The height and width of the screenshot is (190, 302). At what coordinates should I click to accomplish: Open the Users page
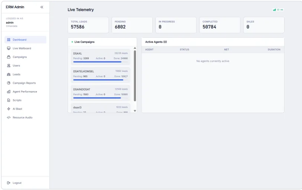[x=25, y=66]
